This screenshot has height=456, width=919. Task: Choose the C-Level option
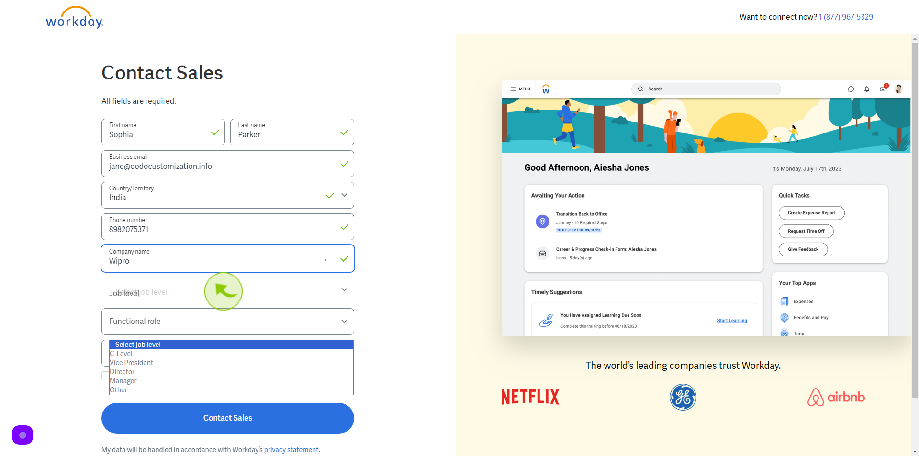coord(231,354)
